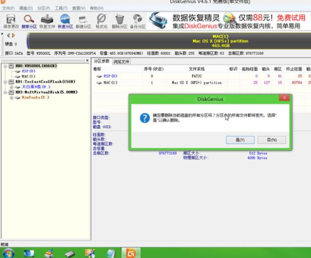Click the 512 Bytes sector size value

(258, 153)
